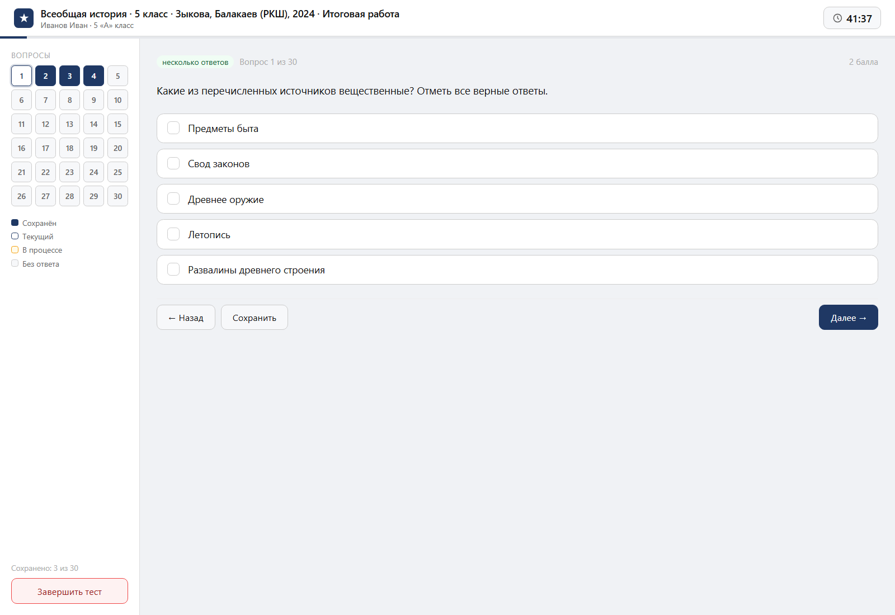Open question 20 tile
This screenshot has width=895, height=615.
click(x=117, y=148)
